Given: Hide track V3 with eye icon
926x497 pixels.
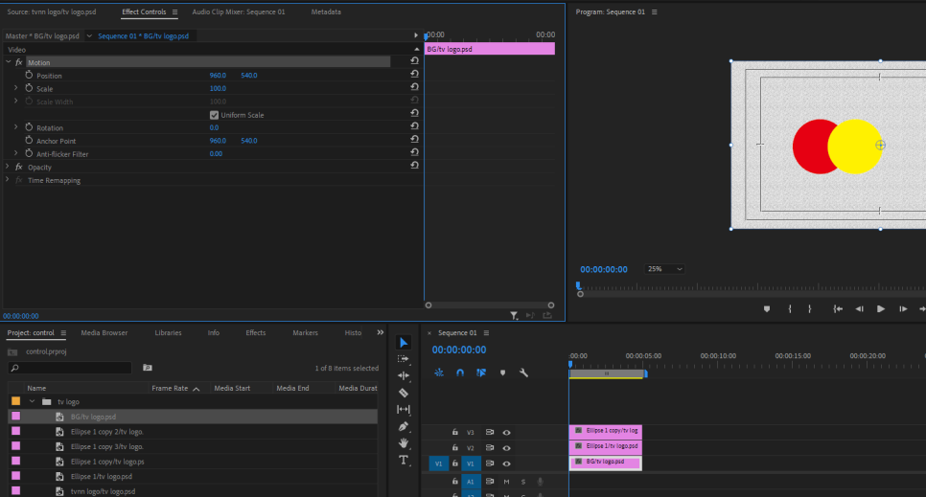Looking at the screenshot, I should pyautogui.click(x=507, y=433).
